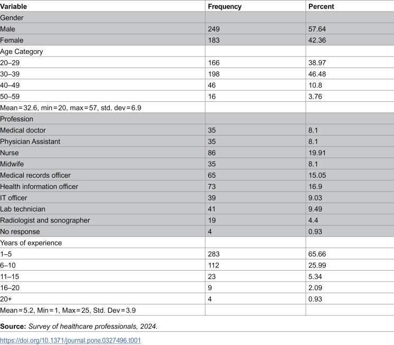
Task: Click the Nurse frequency value 86
Action: tap(212, 152)
